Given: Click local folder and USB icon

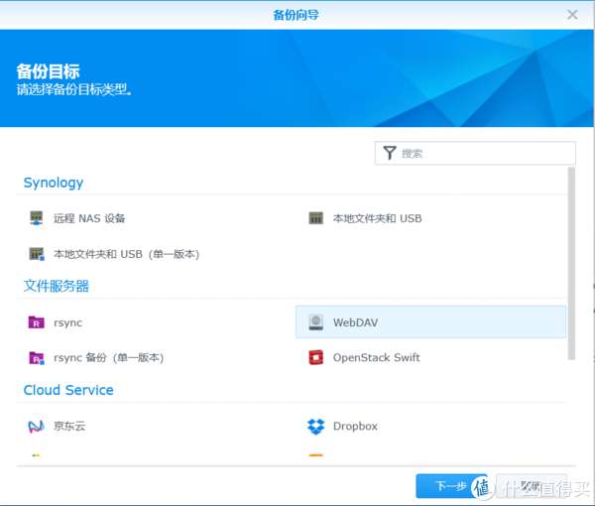Looking at the screenshot, I should pyautogui.click(x=315, y=218).
